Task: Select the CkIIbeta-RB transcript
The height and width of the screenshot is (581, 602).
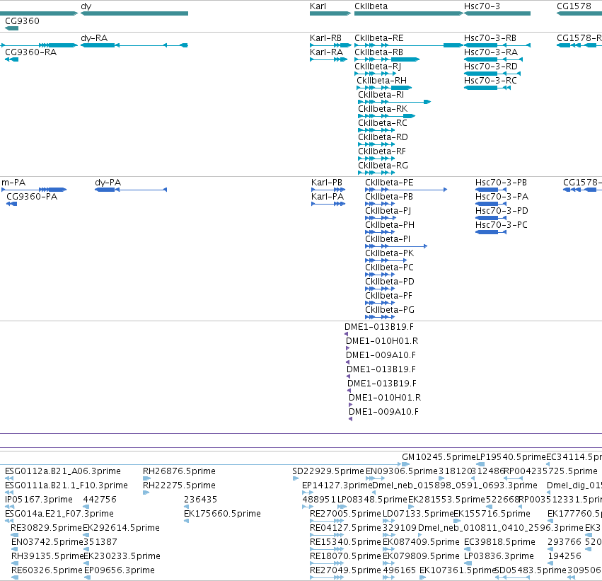Action: click(x=378, y=52)
